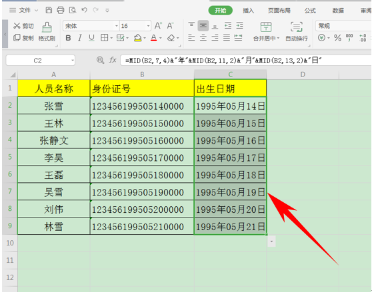Open the font name dropdown
Image resolution: width=372 pixels, height=292 pixels.
pyautogui.click(x=117, y=26)
